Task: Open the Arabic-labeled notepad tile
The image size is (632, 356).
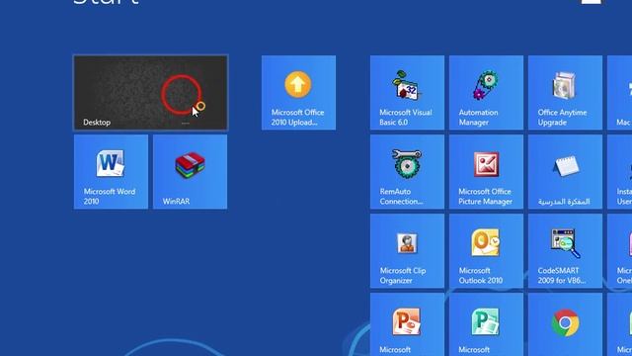Action: [x=565, y=172]
